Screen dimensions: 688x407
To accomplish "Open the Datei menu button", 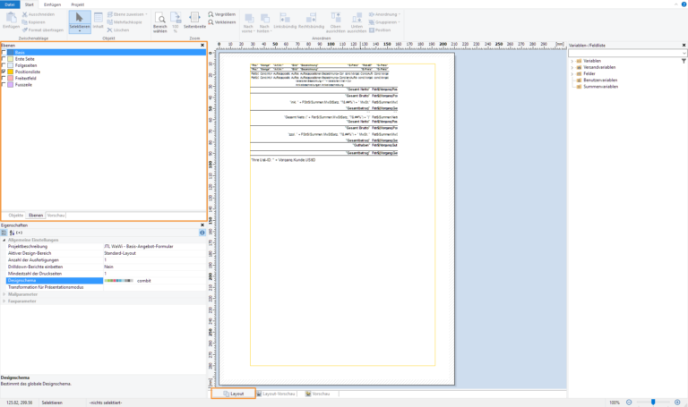I will point(10,4).
